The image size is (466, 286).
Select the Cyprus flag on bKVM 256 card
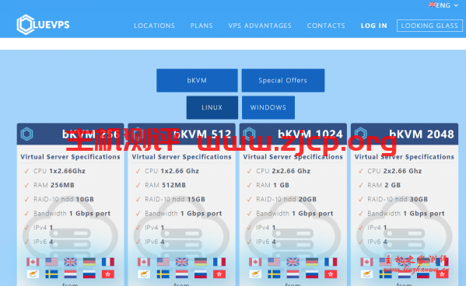click(x=33, y=274)
